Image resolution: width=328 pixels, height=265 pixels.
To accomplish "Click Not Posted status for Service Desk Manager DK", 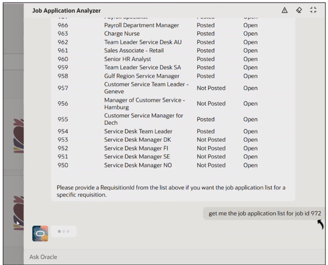I will click(x=211, y=140).
